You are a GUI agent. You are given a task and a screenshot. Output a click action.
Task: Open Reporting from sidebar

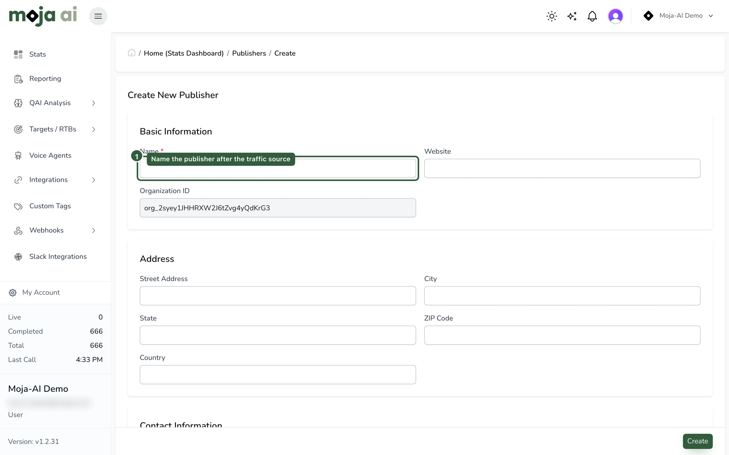point(45,79)
